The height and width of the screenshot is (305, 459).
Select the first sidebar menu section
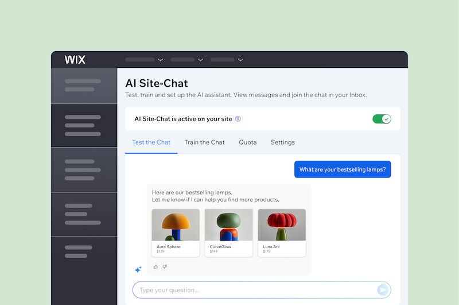click(x=84, y=86)
